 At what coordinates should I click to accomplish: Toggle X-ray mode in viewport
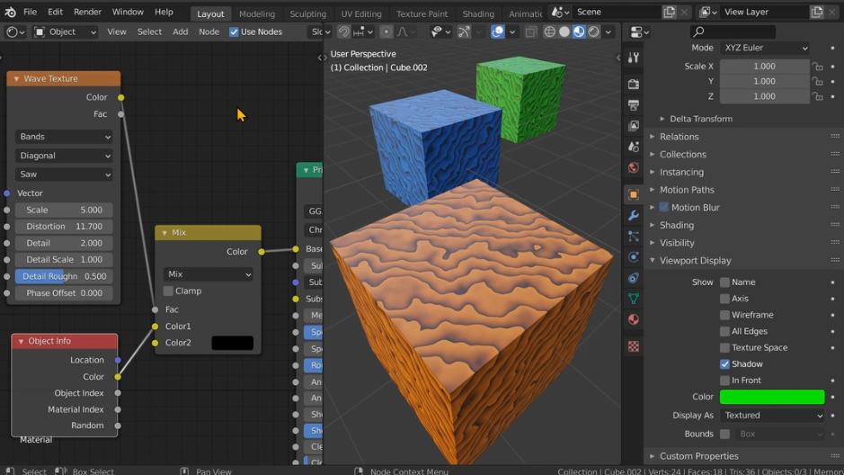(x=530, y=31)
